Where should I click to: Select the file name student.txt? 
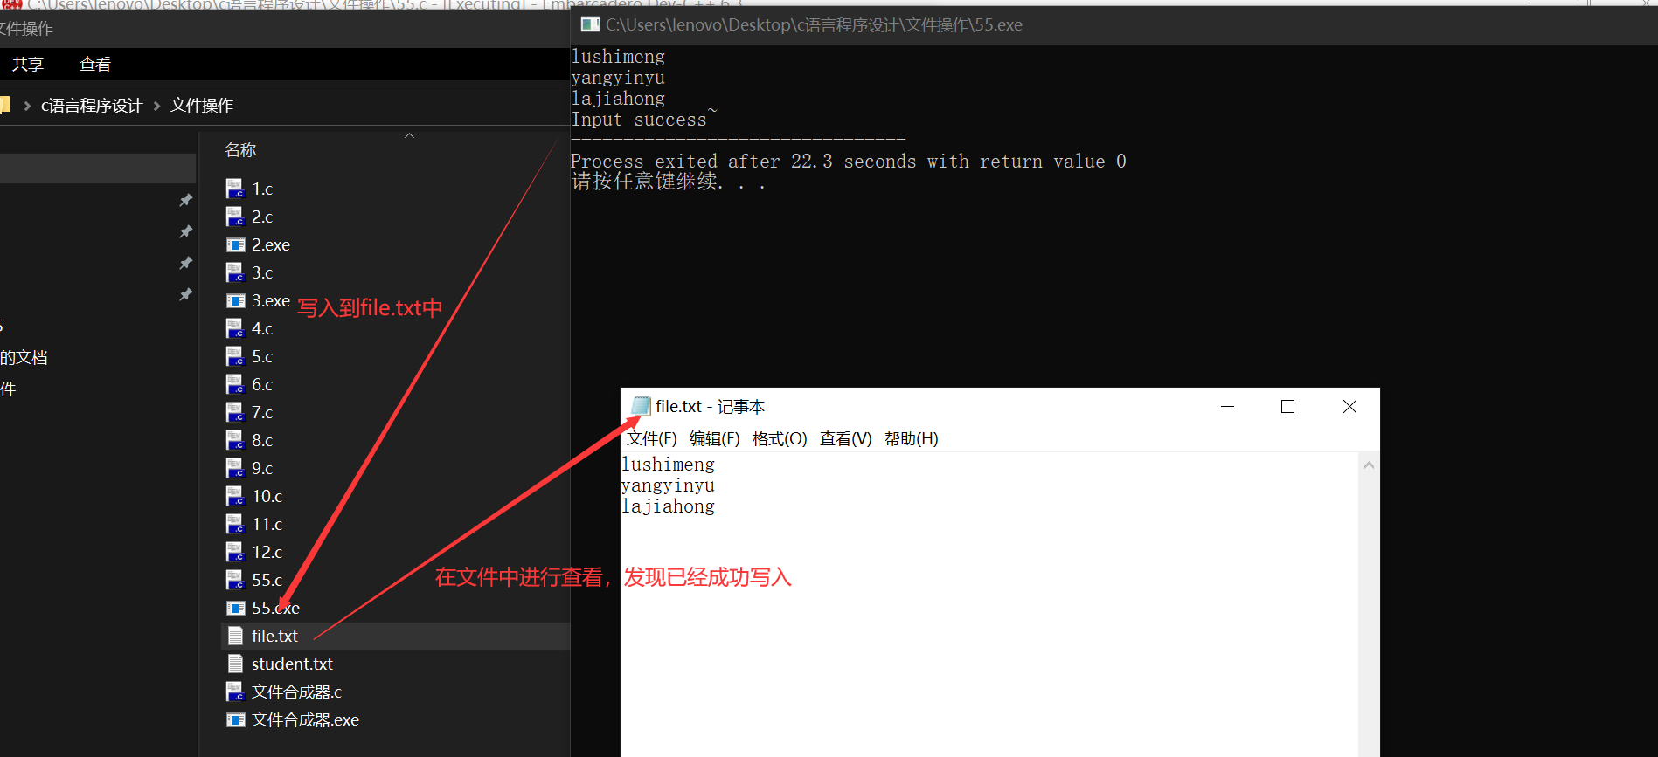pyautogui.click(x=292, y=664)
